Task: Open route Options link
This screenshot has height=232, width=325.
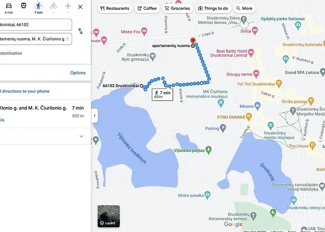Action: pos(78,73)
